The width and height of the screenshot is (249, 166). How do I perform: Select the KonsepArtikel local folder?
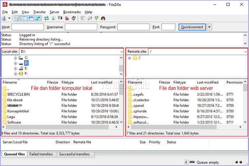(18, 111)
